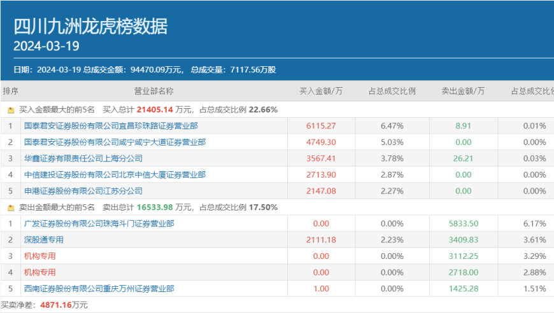The width and height of the screenshot is (554, 313).
Task: Open 国泰君安证券宜昌珍珠路证券营业部 link
Action: click(x=111, y=126)
